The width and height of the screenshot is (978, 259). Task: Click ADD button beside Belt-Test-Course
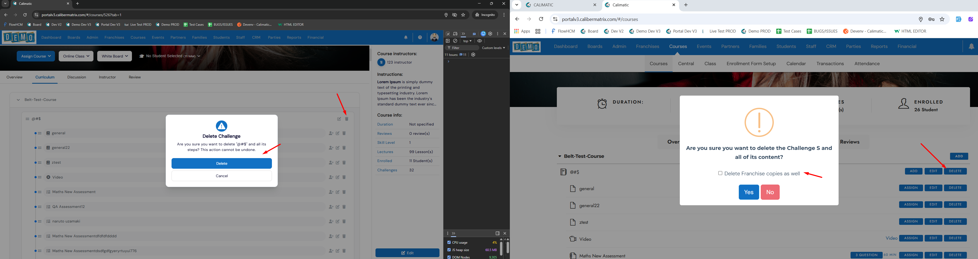tap(959, 157)
